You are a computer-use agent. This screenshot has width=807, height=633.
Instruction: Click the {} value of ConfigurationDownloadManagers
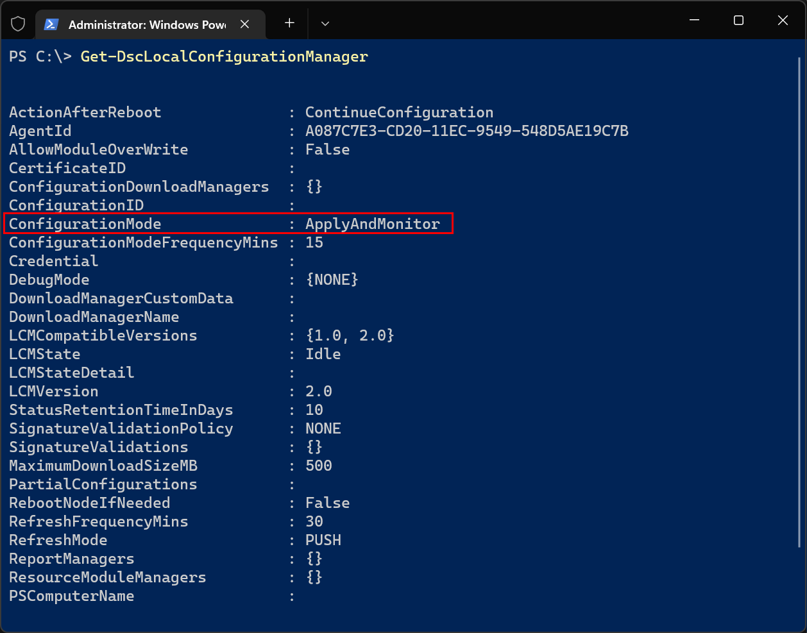[x=314, y=187]
